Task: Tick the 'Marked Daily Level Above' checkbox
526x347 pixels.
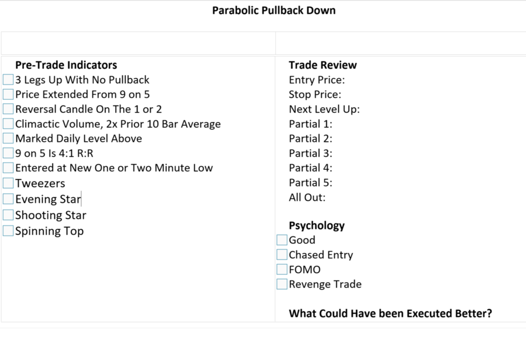Action: [8, 139]
